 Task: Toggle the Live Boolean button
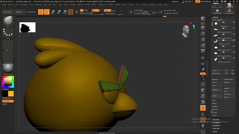pos(31,12)
